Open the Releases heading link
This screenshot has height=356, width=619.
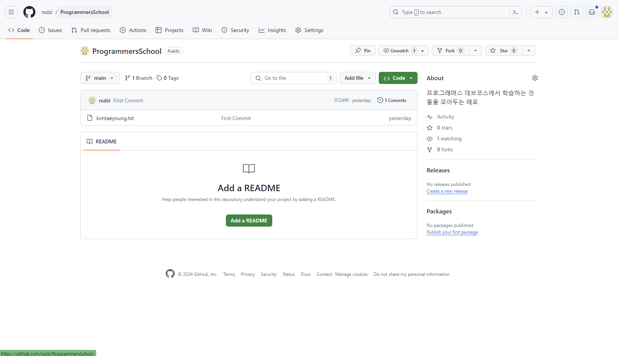438,170
